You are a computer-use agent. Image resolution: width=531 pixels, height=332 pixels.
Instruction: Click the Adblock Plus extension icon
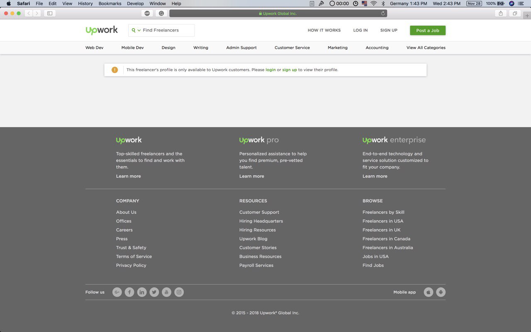[x=147, y=13]
